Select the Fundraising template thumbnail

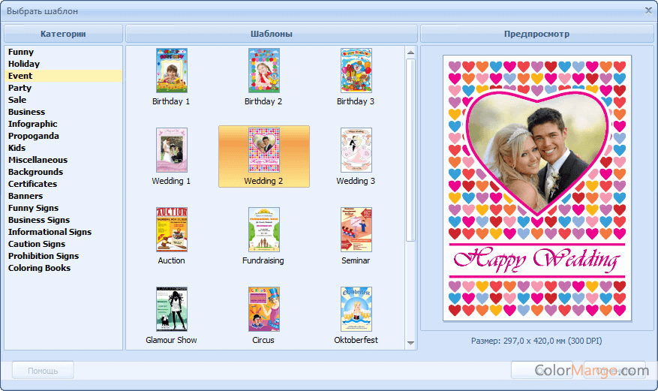coord(263,230)
